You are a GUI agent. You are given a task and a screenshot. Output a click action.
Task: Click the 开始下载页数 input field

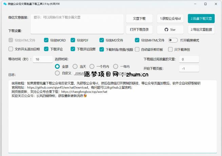[189, 69]
